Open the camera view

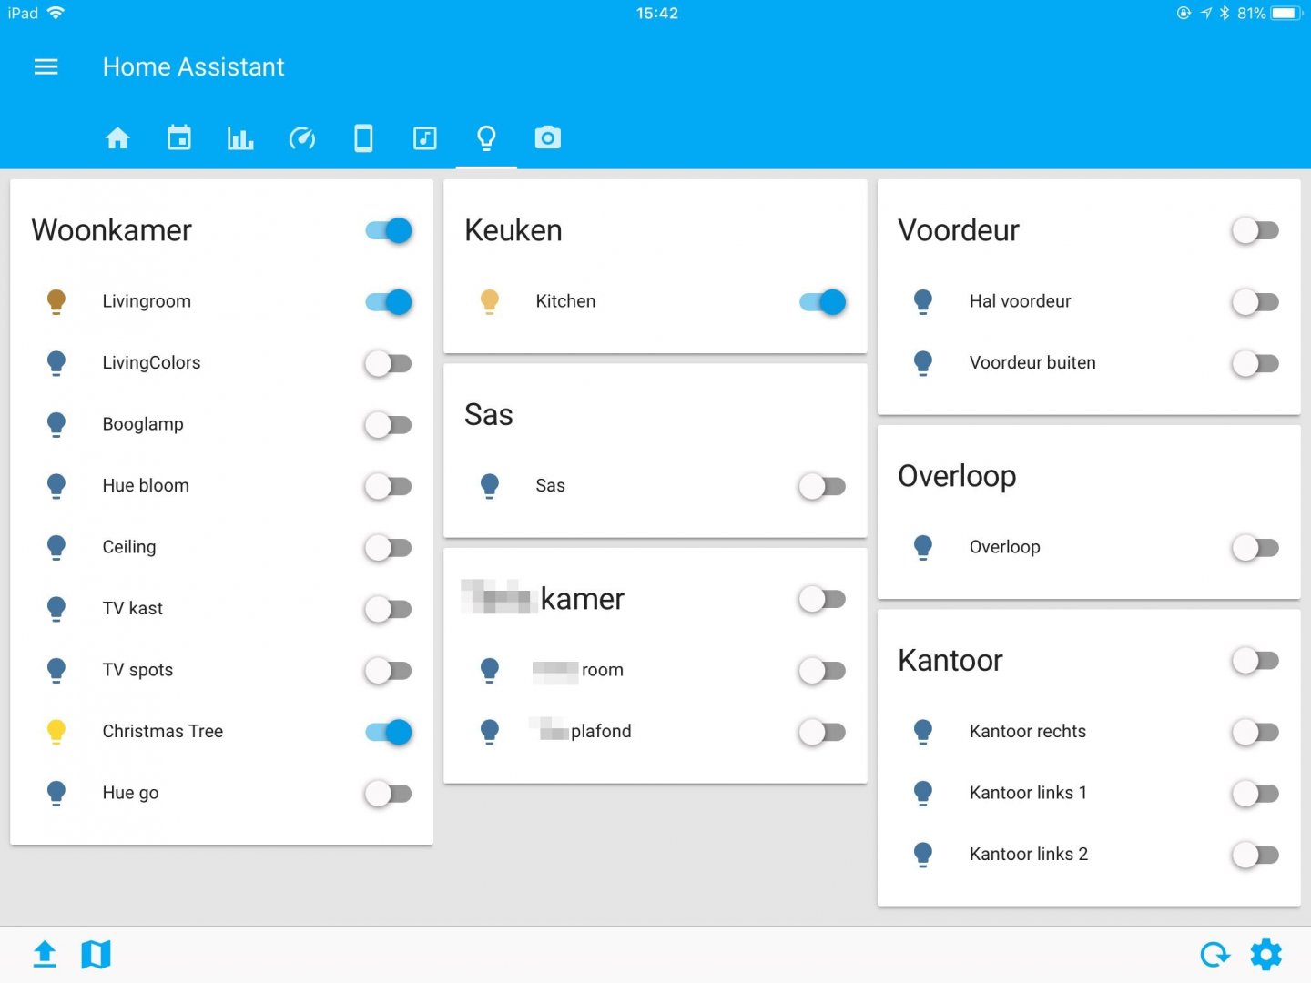pos(547,138)
